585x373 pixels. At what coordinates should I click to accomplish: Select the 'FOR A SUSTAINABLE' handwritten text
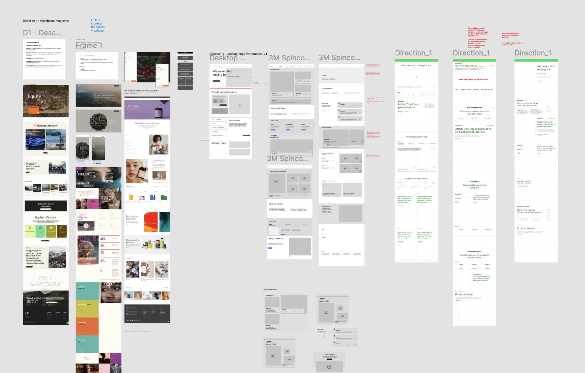[46, 281]
